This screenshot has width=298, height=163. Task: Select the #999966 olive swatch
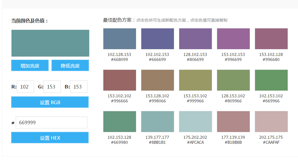[x=196, y=80]
